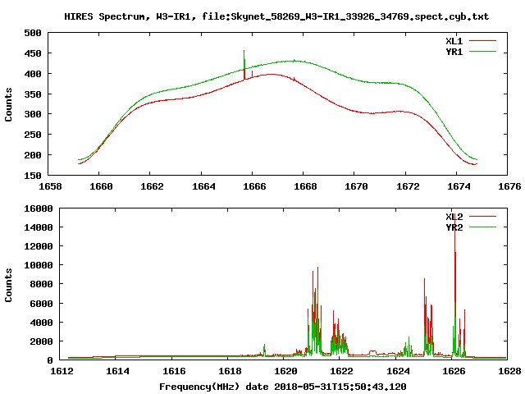Viewport: 525px width, 394px height.
Task: Click the 10000 tick on lower y-axis
Action: 39,265
